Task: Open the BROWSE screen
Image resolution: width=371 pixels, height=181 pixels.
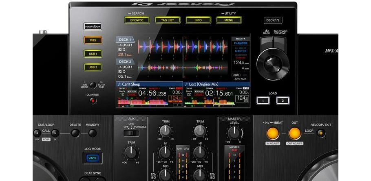Action: (x=137, y=20)
